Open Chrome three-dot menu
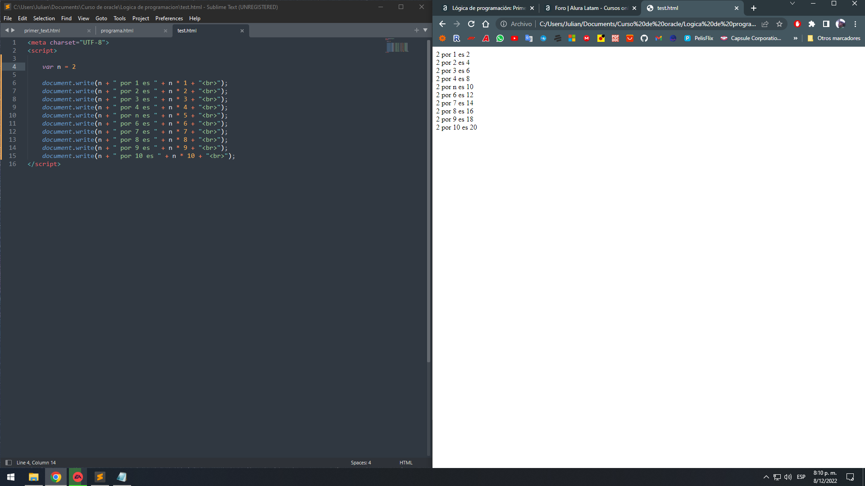The height and width of the screenshot is (486, 865). point(855,24)
